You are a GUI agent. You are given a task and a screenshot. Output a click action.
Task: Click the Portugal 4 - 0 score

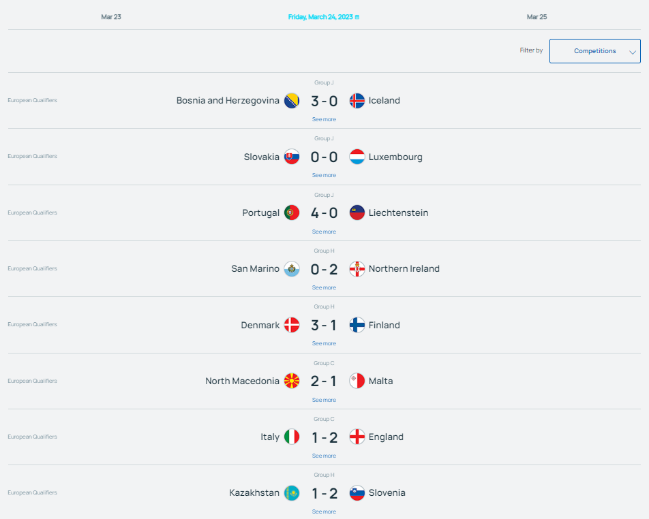point(324,213)
